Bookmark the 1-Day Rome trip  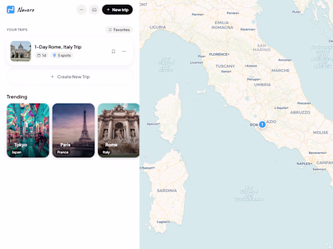click(113, 51)
